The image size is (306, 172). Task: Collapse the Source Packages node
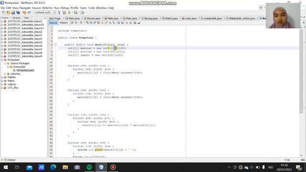[x=5, y=64]
